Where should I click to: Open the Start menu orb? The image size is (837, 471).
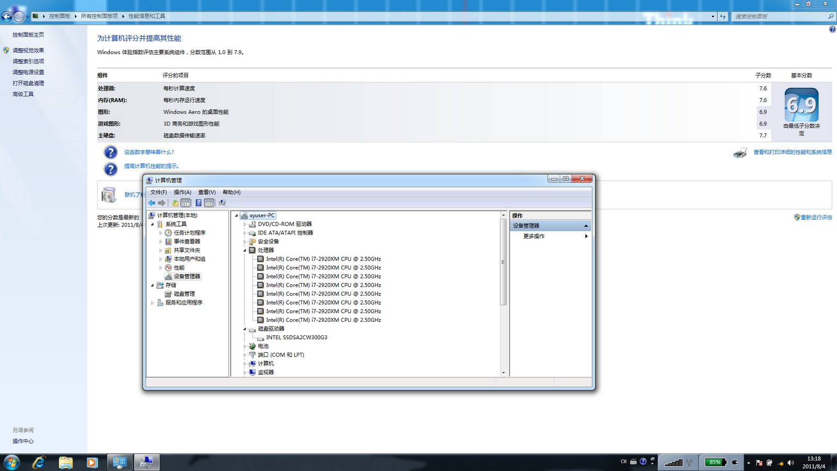(12, 462)
